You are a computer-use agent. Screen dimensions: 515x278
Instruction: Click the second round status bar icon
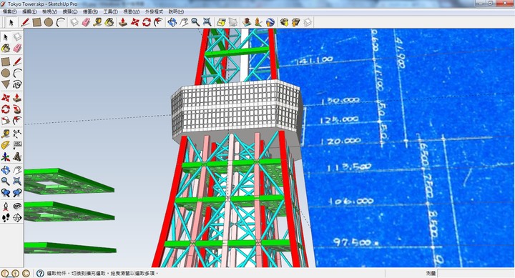(16, 274)
